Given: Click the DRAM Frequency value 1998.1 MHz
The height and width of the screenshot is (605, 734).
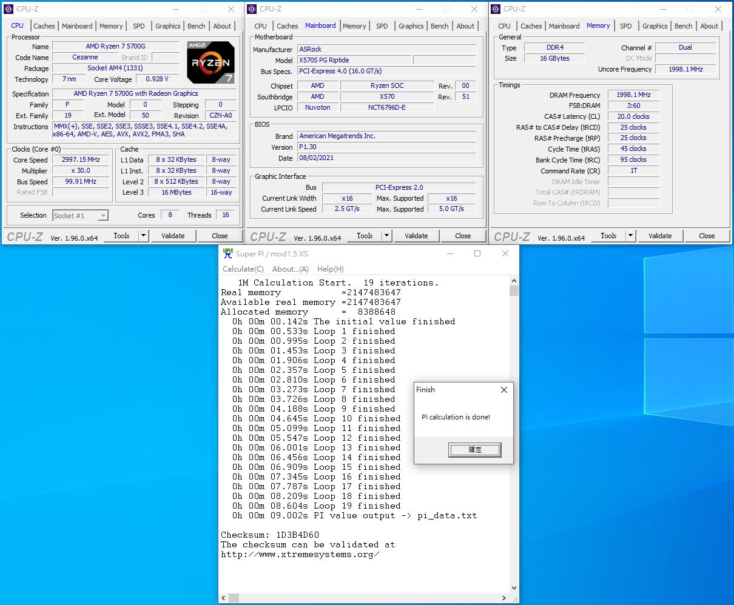Looking at the screenshot, I should coord(633,95).
